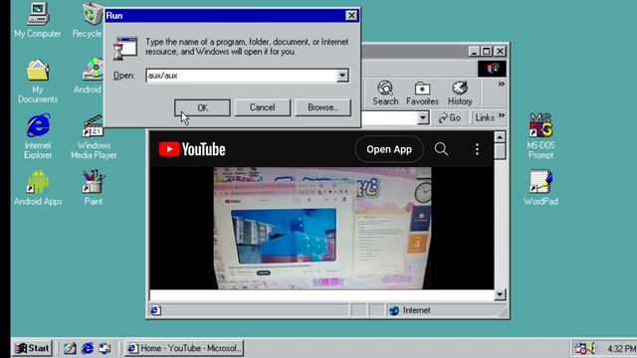Expand the Links bar chevron
637x358 pixels.
click(502, 115)
